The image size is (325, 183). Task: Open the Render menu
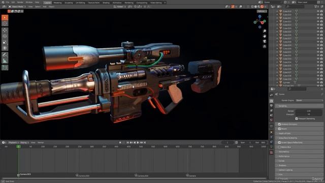click(20, 3)
